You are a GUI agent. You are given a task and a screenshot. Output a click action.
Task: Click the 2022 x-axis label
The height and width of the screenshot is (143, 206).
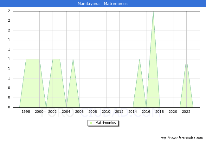[186, 112]
